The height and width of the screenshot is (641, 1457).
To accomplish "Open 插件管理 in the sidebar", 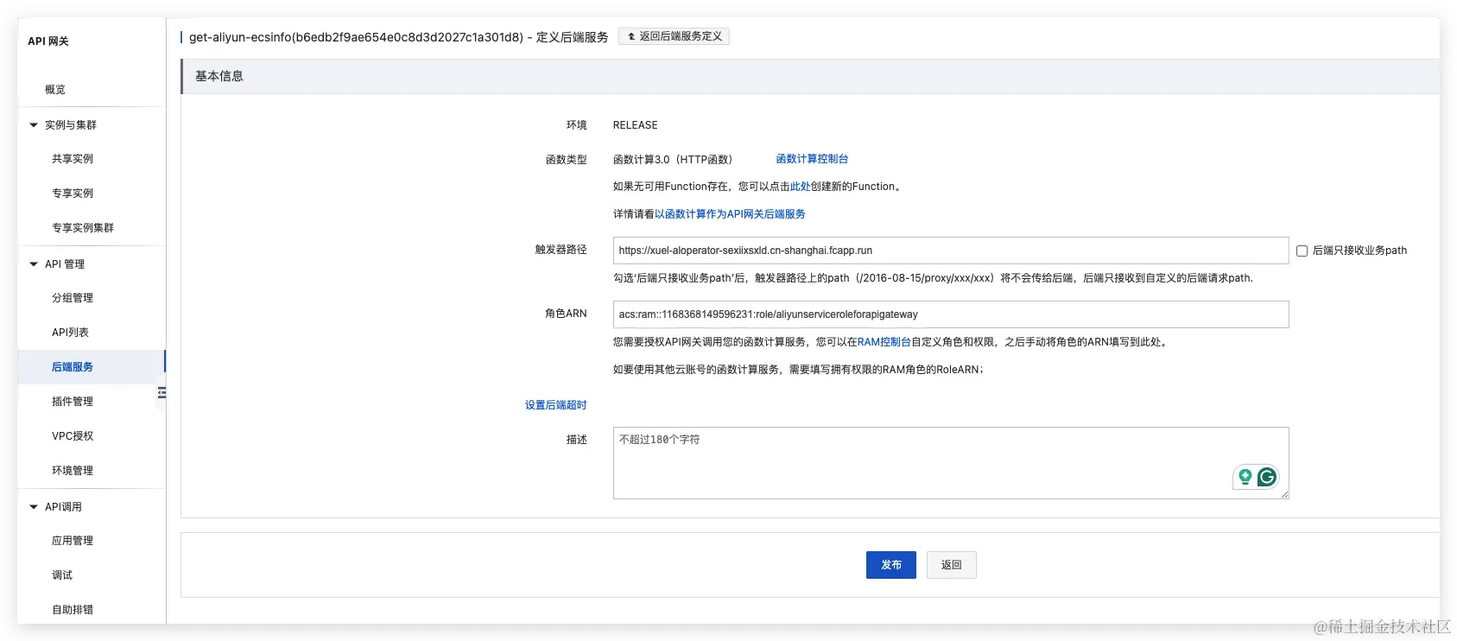I will 73,402.
